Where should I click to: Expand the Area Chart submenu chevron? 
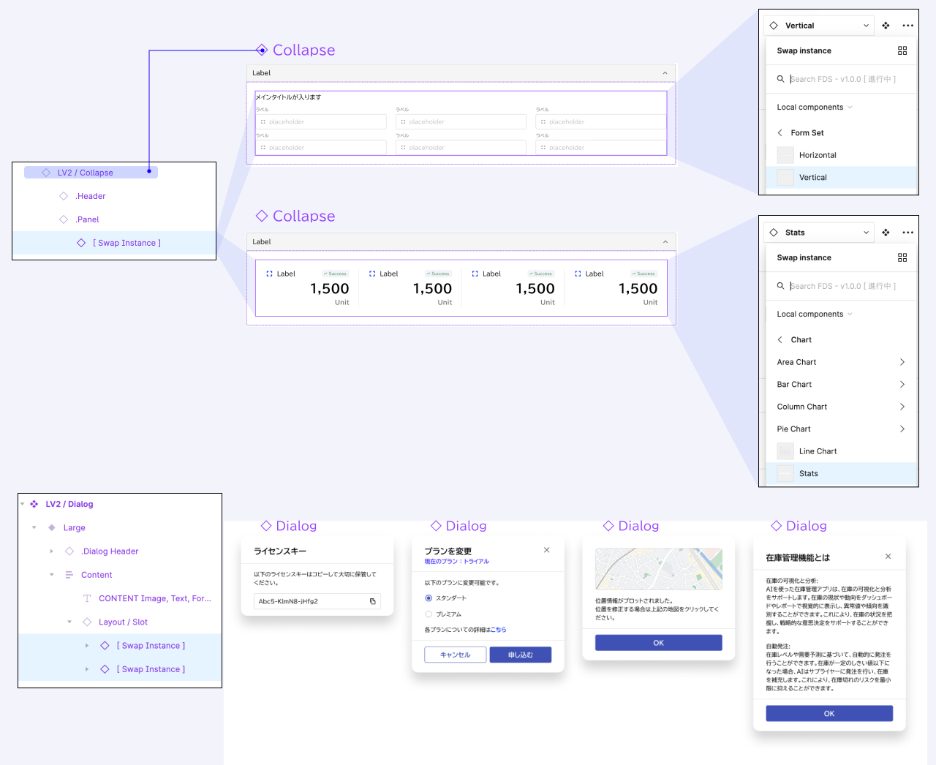902,362
